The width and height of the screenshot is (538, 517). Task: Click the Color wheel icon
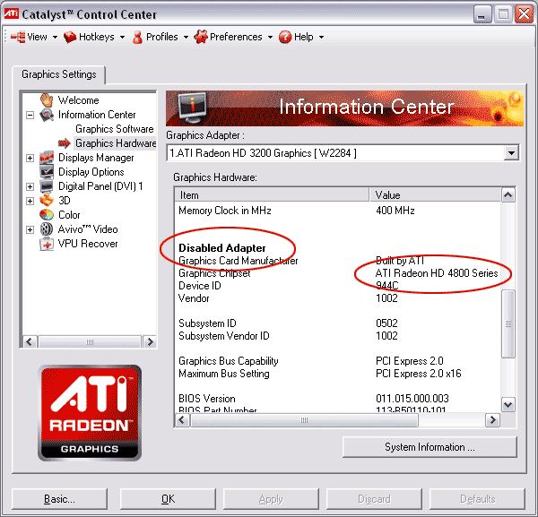coord(47,215)
